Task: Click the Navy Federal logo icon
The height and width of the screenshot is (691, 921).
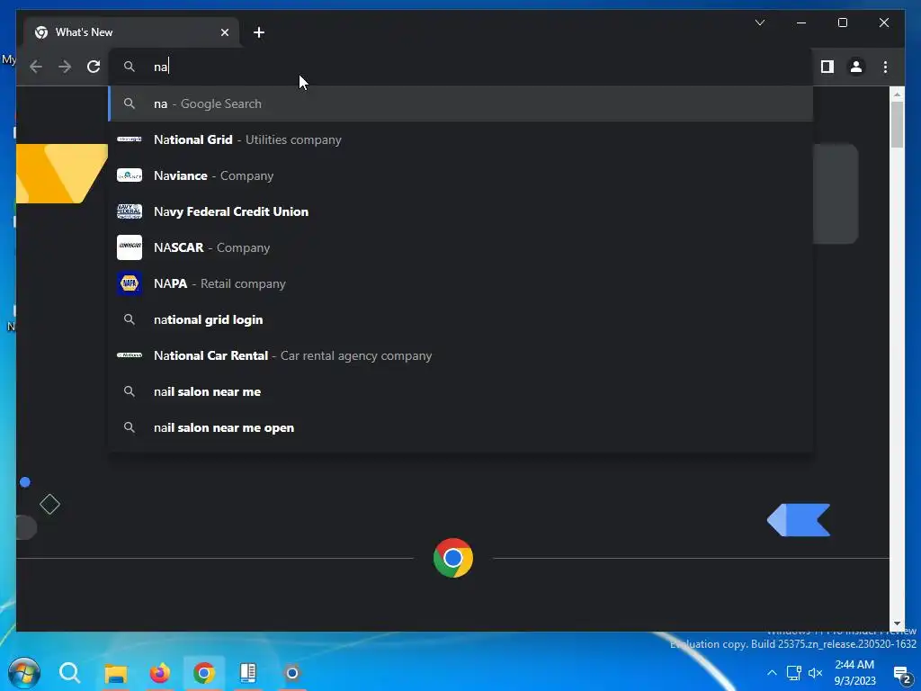Action: pos(130,211)
